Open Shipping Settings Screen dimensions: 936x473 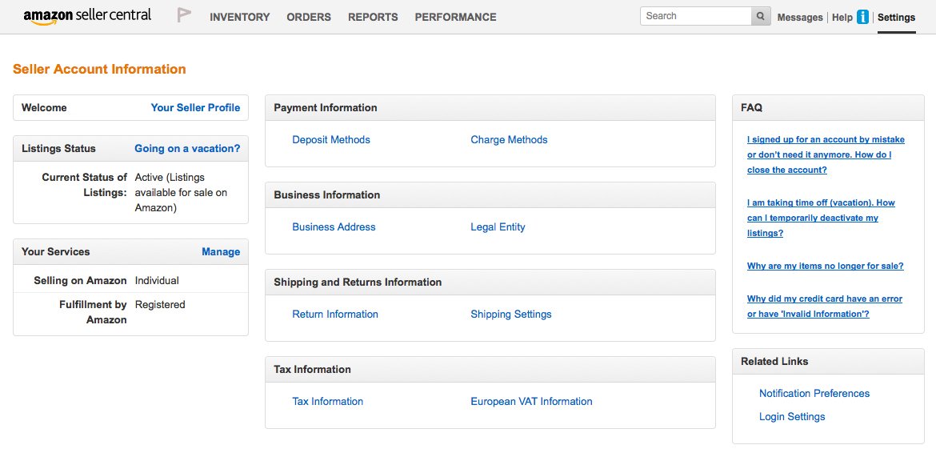(511, 315)
